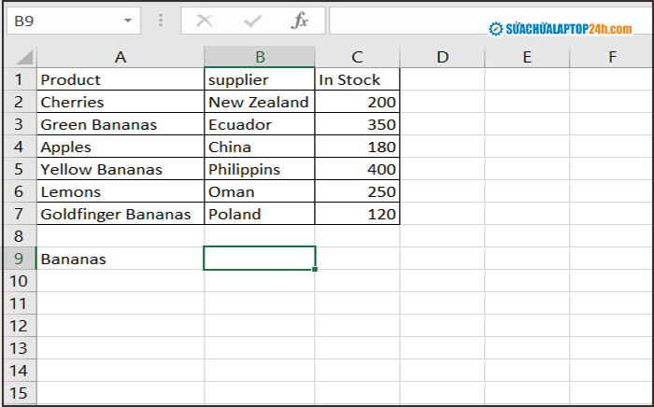Click the cell containing Goldfinger Bananas
Screen dimensions: 654x407
click(x=121, y=214)
